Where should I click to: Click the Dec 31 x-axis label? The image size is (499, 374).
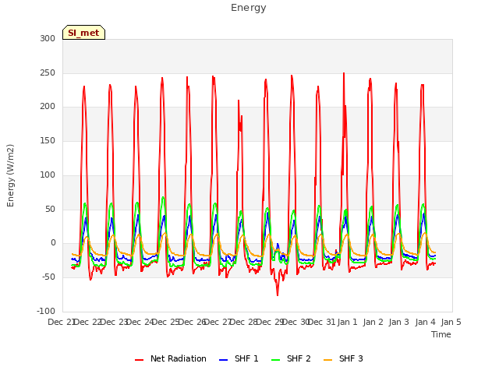click(322, 322)
